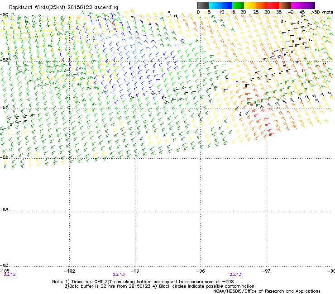Click the -52 latitude label
Screen dimensions: 335x294
[4, 60]
